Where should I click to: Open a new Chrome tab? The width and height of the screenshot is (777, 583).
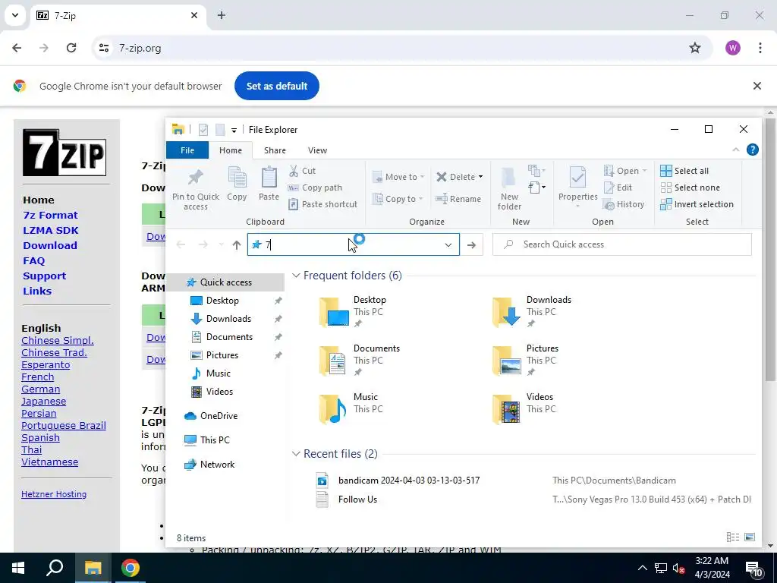pyautogui.click(x=222, y=15)
